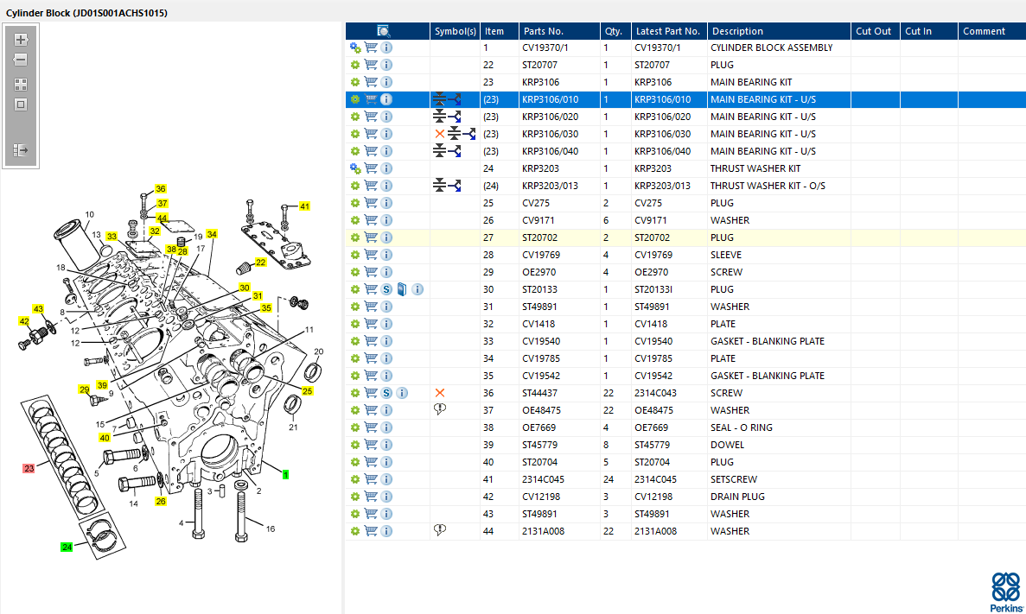Screen dimensions: 1026x614
Task: Click the four-squares grid view icon
Action: pos(20,85)
